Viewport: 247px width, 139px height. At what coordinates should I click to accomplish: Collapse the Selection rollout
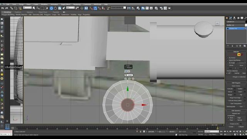[x=236, y=52]
